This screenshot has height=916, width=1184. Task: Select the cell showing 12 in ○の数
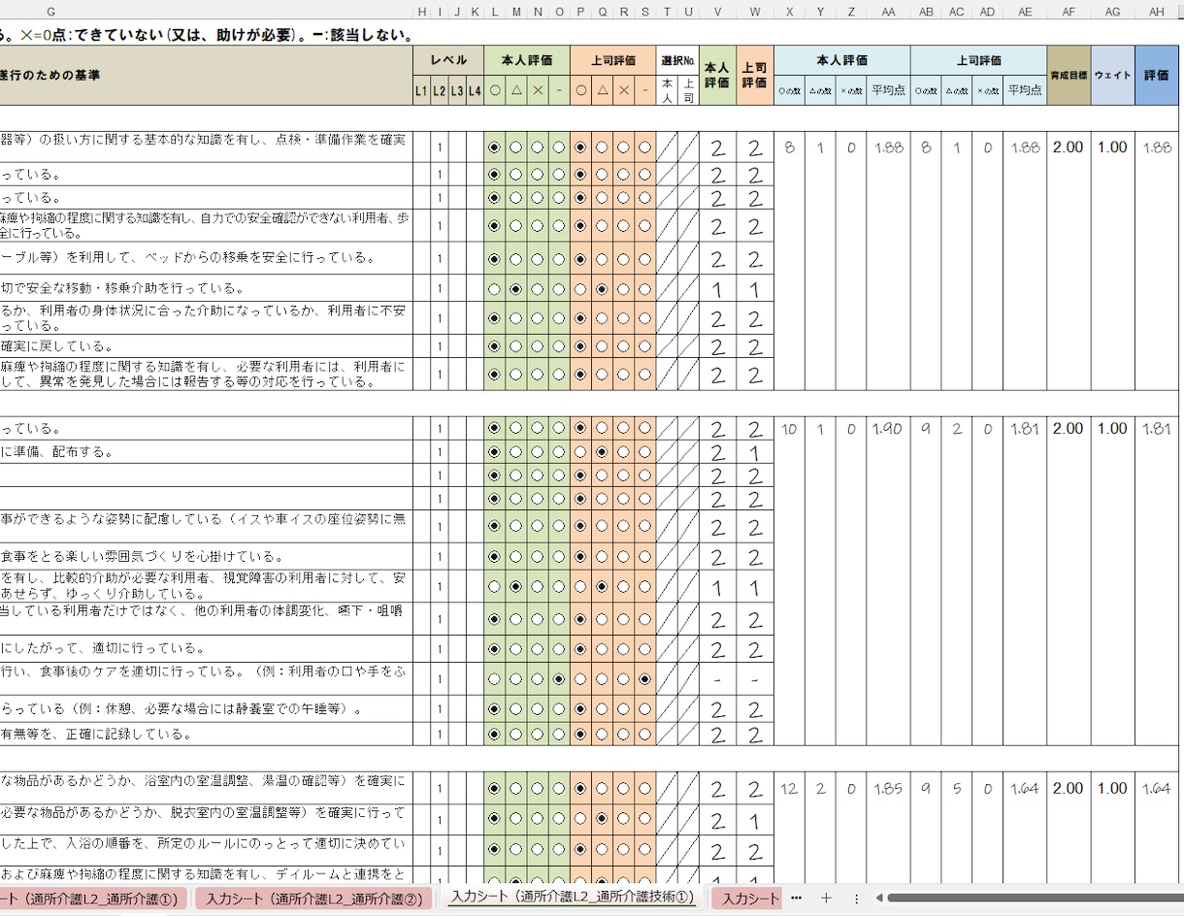pos(789,789)
